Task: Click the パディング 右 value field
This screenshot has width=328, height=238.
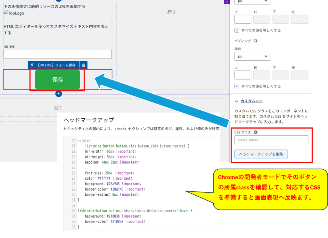Action: [x=262, y=75]
